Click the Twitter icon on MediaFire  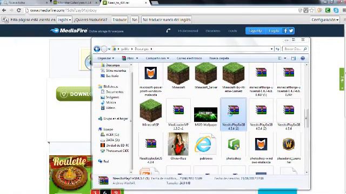click(291, 31)
